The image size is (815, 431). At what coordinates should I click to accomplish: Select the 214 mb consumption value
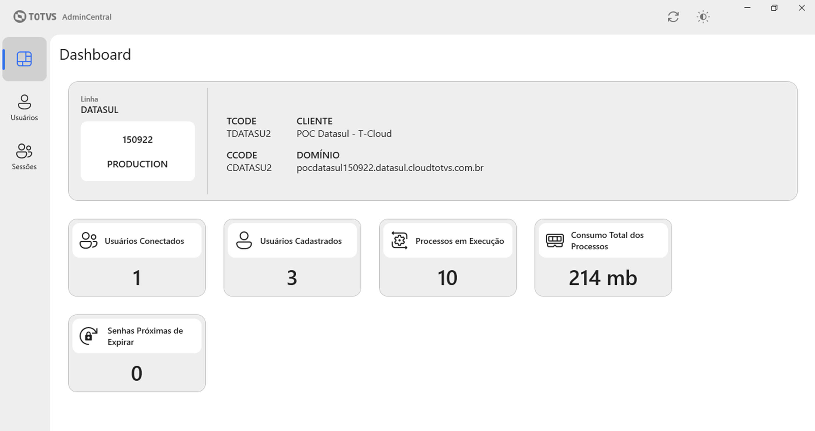coord(603,278)
